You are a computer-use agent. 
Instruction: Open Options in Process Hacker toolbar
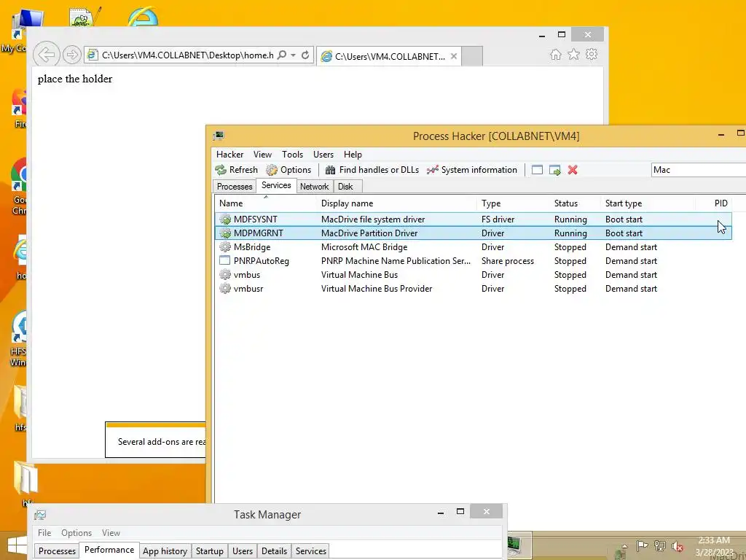[x=288, y=170]
